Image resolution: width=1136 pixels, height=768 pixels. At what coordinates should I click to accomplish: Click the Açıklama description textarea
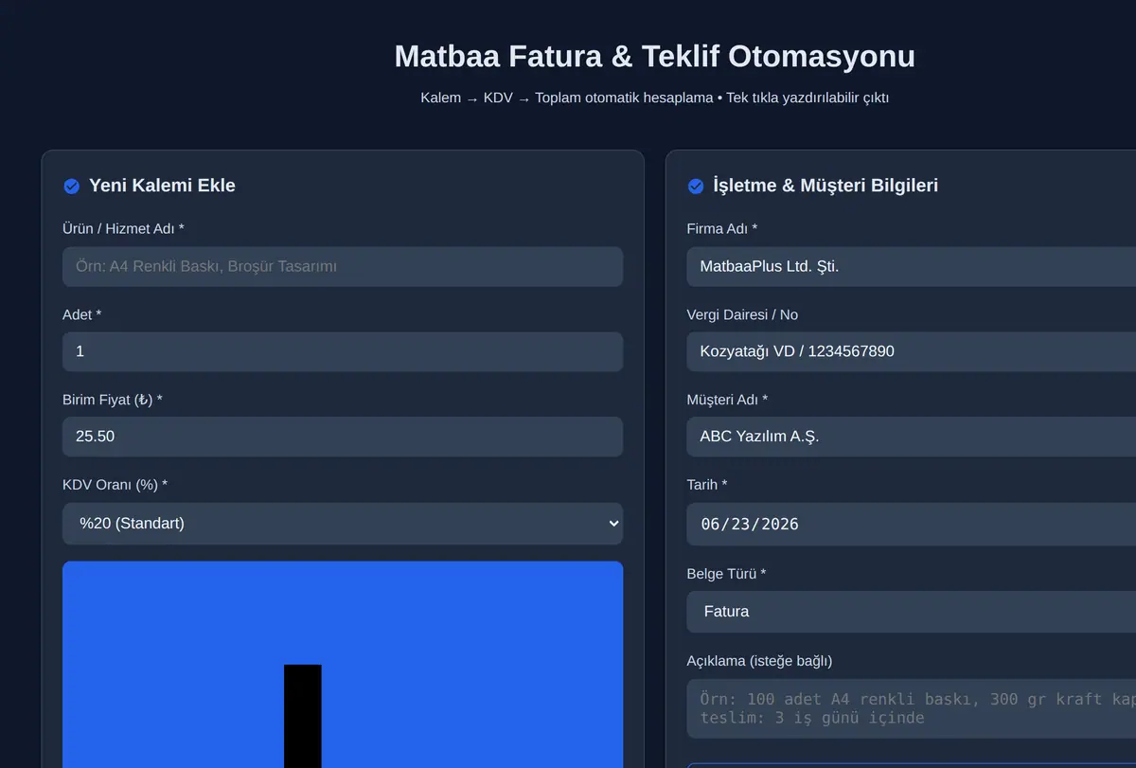coord(911,708)
